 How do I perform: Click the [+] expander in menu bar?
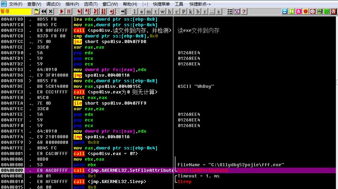click(145, 4)
